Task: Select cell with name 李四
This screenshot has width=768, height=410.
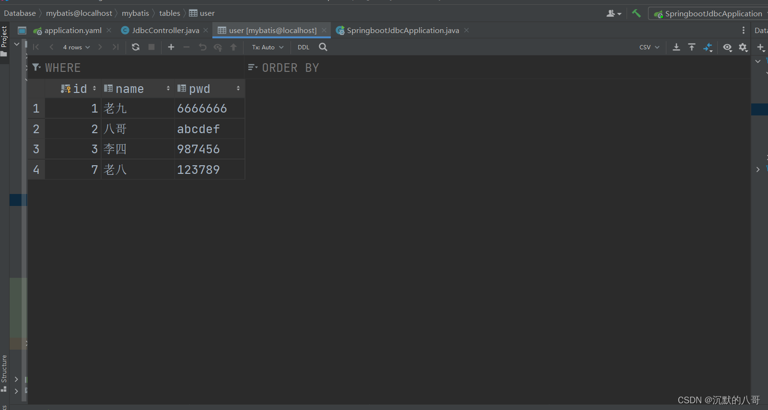Action: (x=138, y=149)
